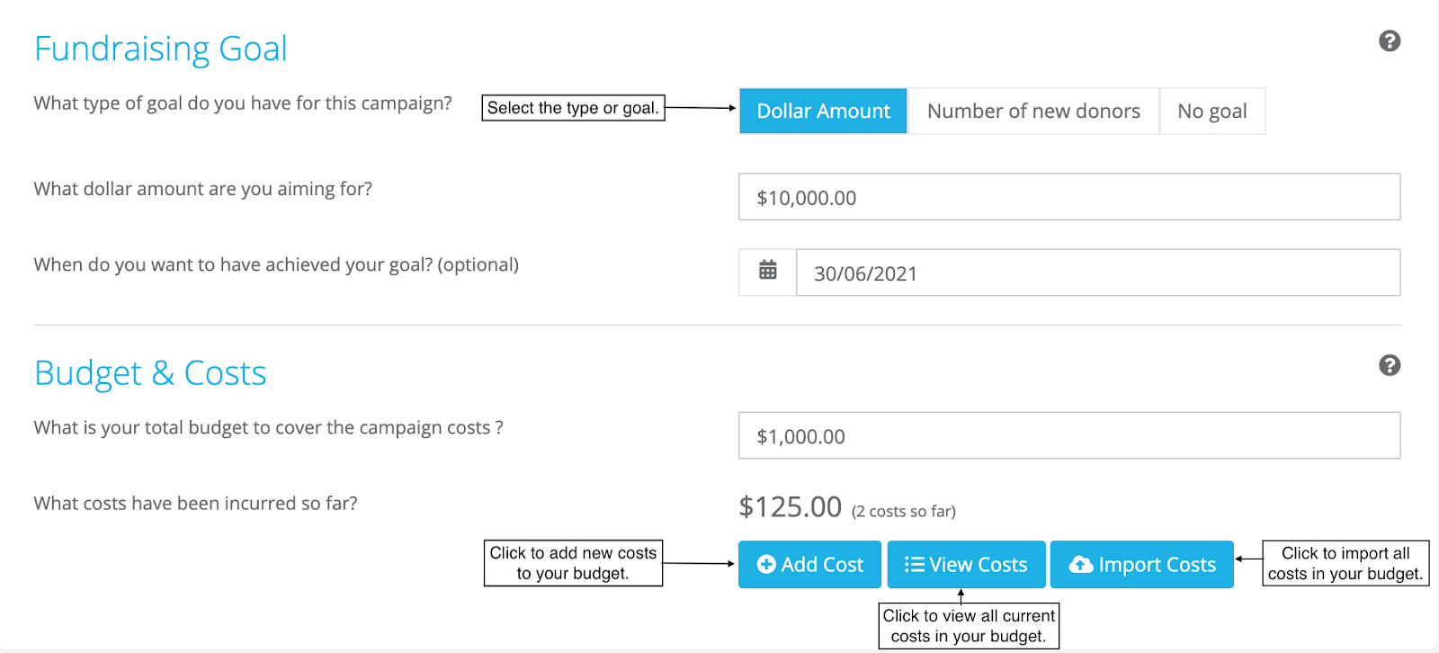Click the Budget & Costs heading
Screen dimensions: 1439x653
pyautogui.click(x=150, y=373)
